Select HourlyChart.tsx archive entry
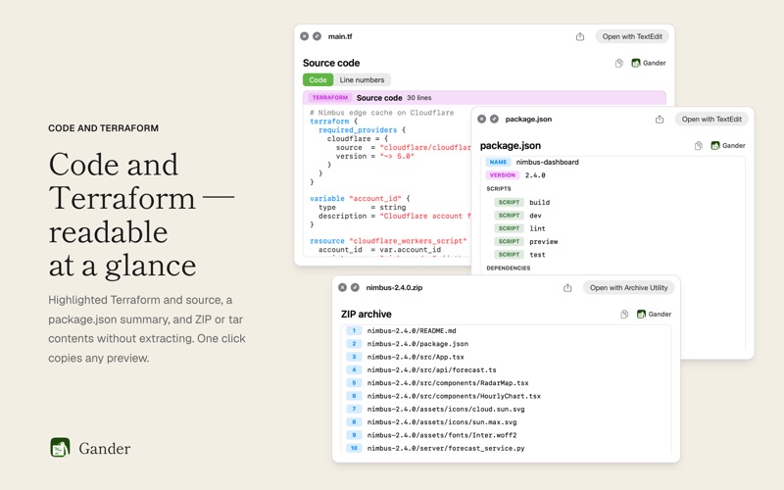 point(507,396)
